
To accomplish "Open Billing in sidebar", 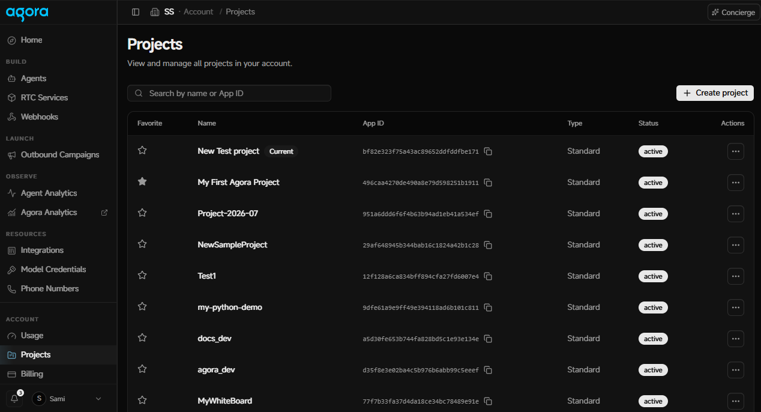I will coord(58,374).
